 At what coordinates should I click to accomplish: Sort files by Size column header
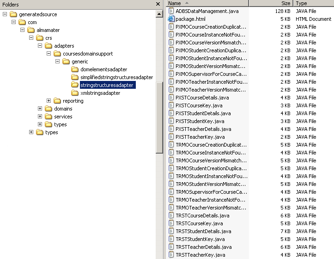pos(271,3)
